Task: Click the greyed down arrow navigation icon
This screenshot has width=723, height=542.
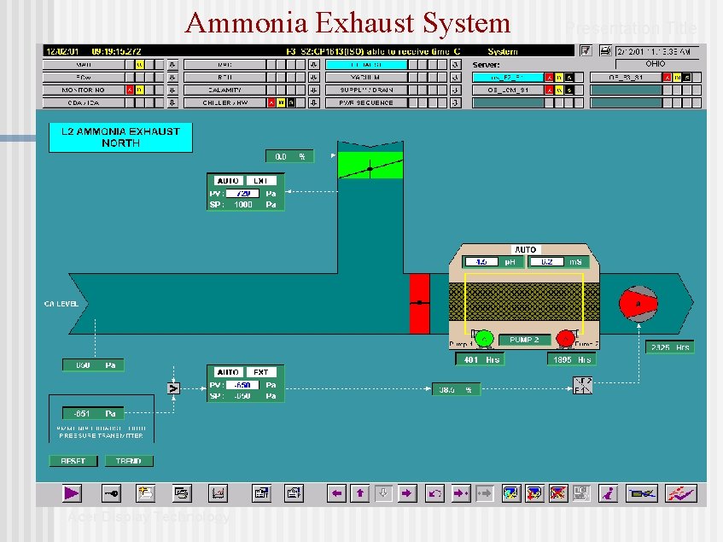Action: [383, 493]
